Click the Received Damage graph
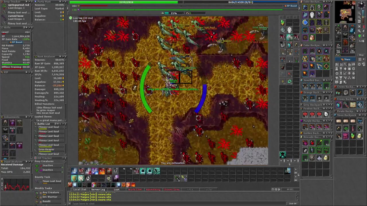This screenshot has height=206, width=367. (17, 184)
